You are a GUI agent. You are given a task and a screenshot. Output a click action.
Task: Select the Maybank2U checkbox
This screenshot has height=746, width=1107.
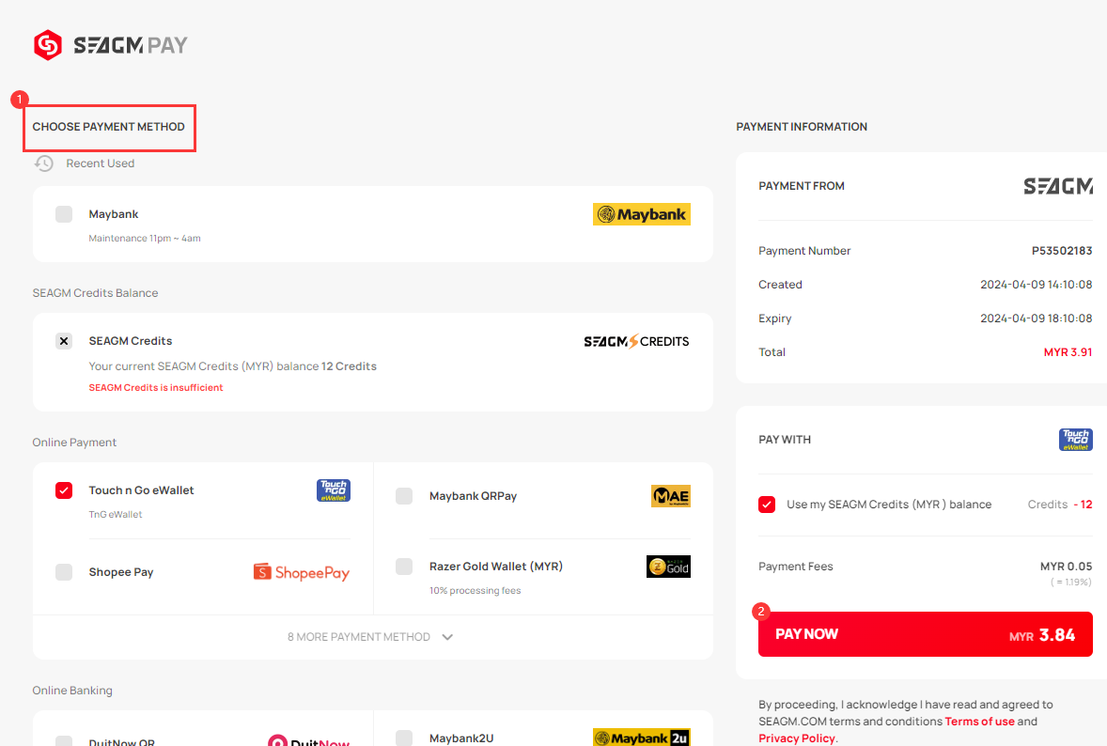pos(404,738)
